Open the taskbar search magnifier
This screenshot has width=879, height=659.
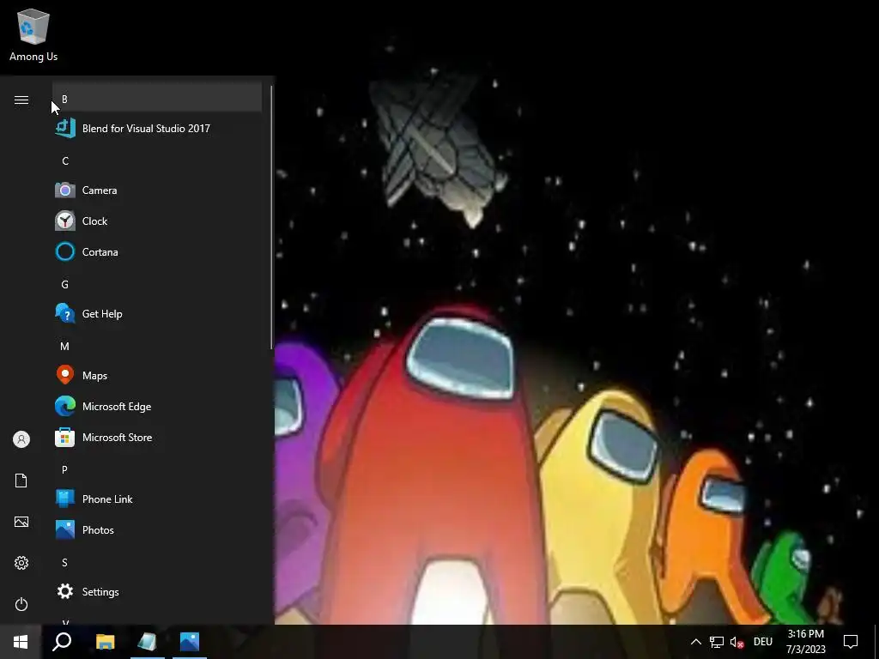coord(62,642)
